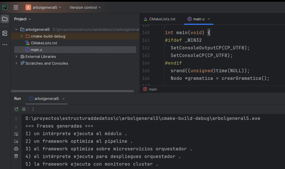This screenshot has height=169, width=285.
Task: Click the Print console output icon
Action: tap(16, 149)
